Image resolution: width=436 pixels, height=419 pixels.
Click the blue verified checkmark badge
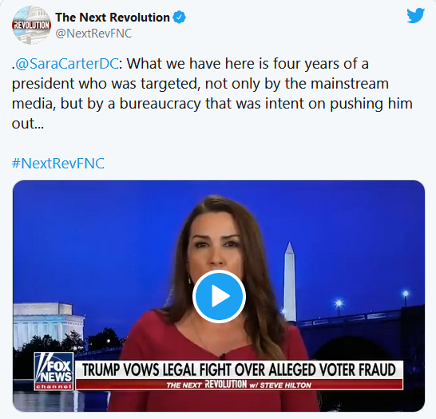click(180, 18)
